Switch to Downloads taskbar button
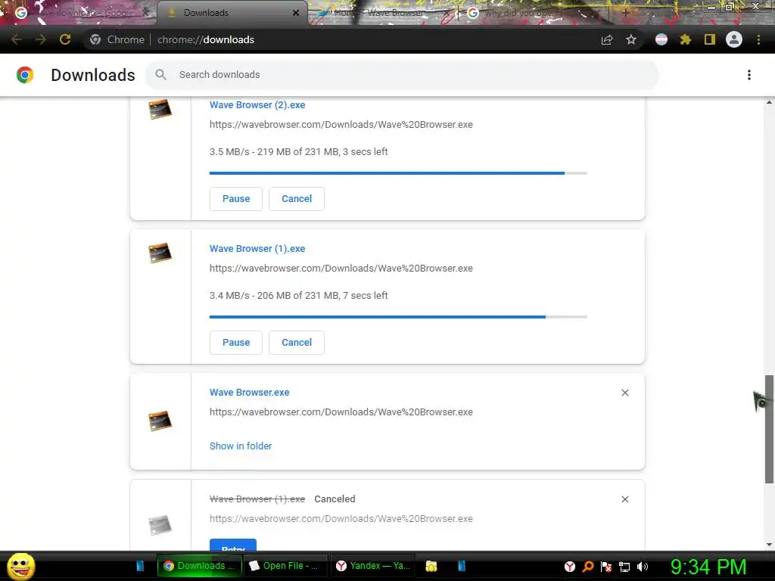The width and height of the screenshot is (775, 581). tap(200, 566)
